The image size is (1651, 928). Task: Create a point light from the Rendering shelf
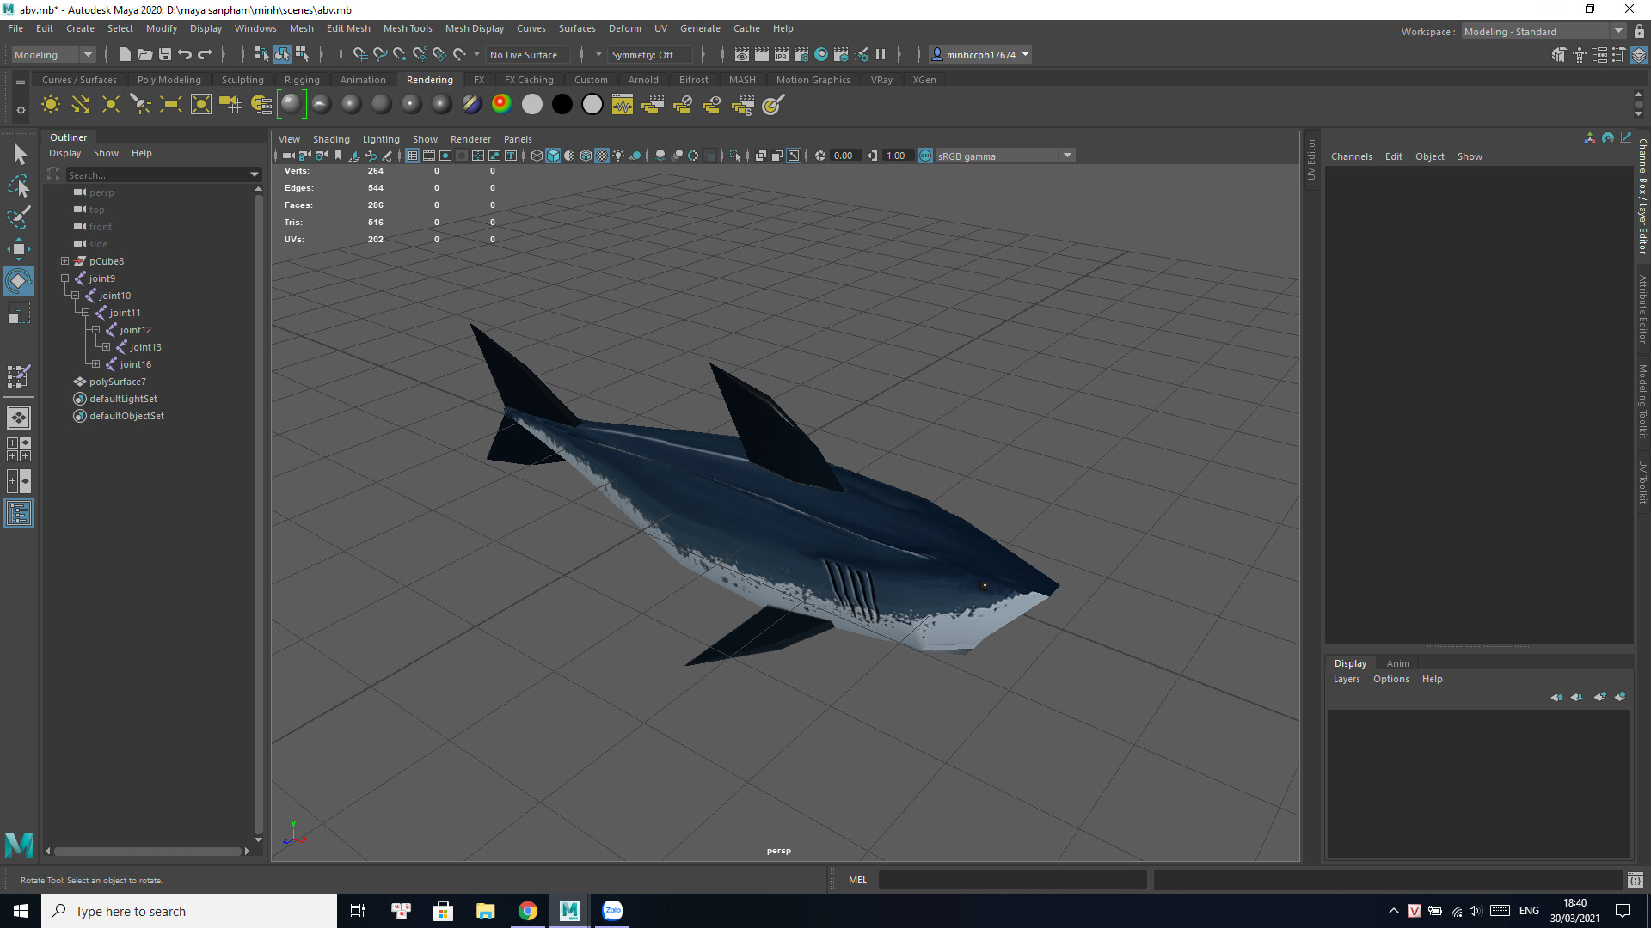110,104
